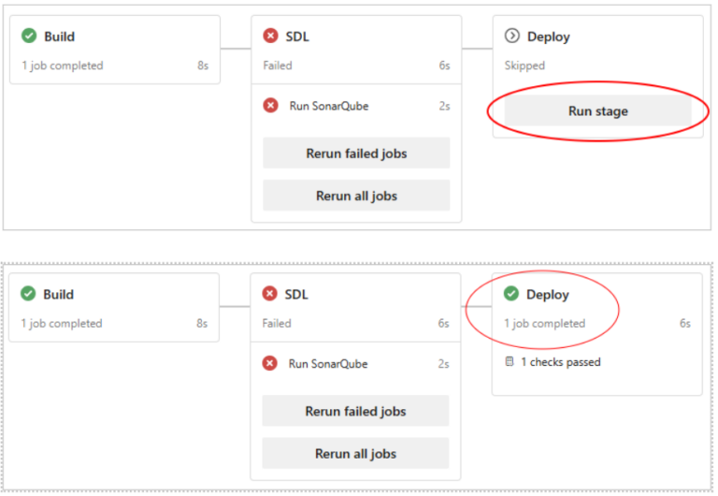Click failed icon beside bottom Run SonarQube job

coord(269,363)
